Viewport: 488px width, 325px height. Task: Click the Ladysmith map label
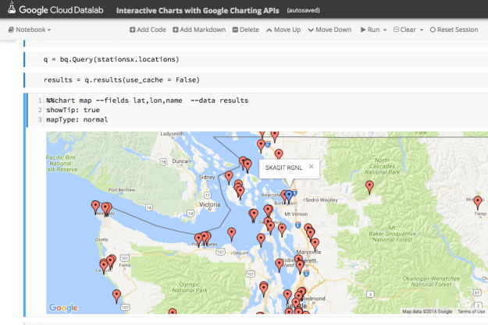pos(172,134)
